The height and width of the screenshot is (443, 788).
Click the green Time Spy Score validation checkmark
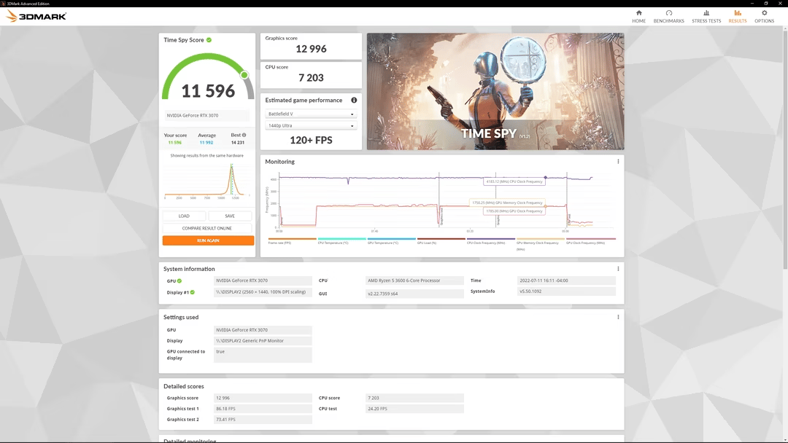(x=209, y=39)
